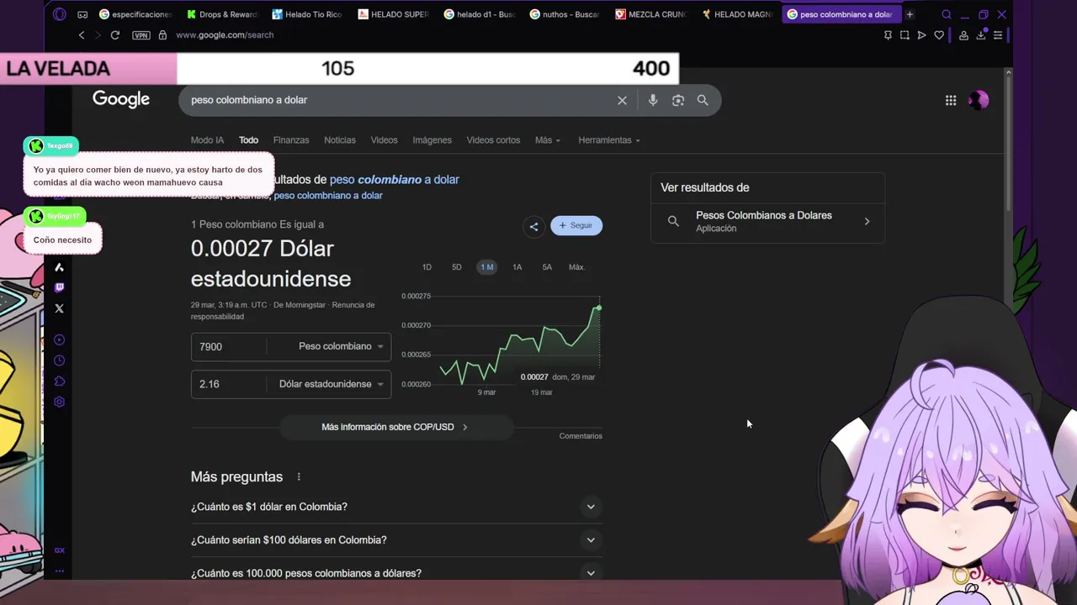
Task: Open the Más dropdown in search tabs
Action: 548,140
